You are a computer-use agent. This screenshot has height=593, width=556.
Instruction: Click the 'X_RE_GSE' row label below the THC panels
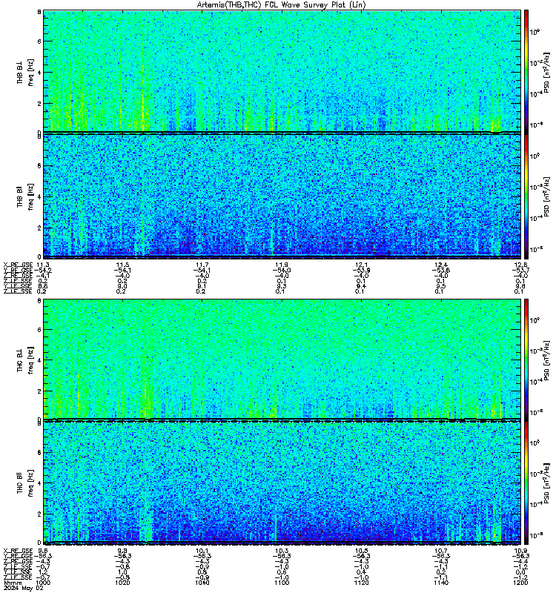click(18, 551)
